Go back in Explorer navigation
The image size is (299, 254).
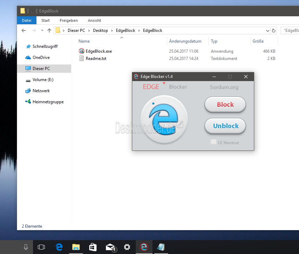click(x=24, y=30)
